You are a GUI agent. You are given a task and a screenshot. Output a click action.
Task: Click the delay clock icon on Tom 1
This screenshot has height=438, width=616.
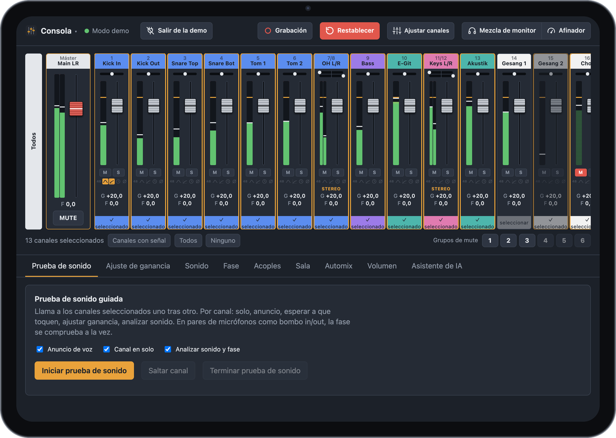(264, 182)
